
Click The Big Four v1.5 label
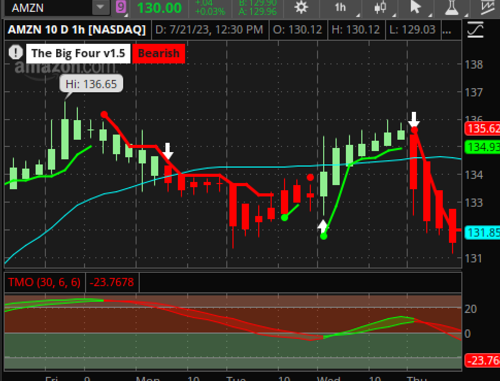78,53
